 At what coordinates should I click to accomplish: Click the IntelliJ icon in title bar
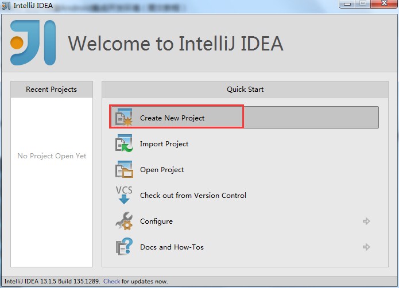point(6,6)
